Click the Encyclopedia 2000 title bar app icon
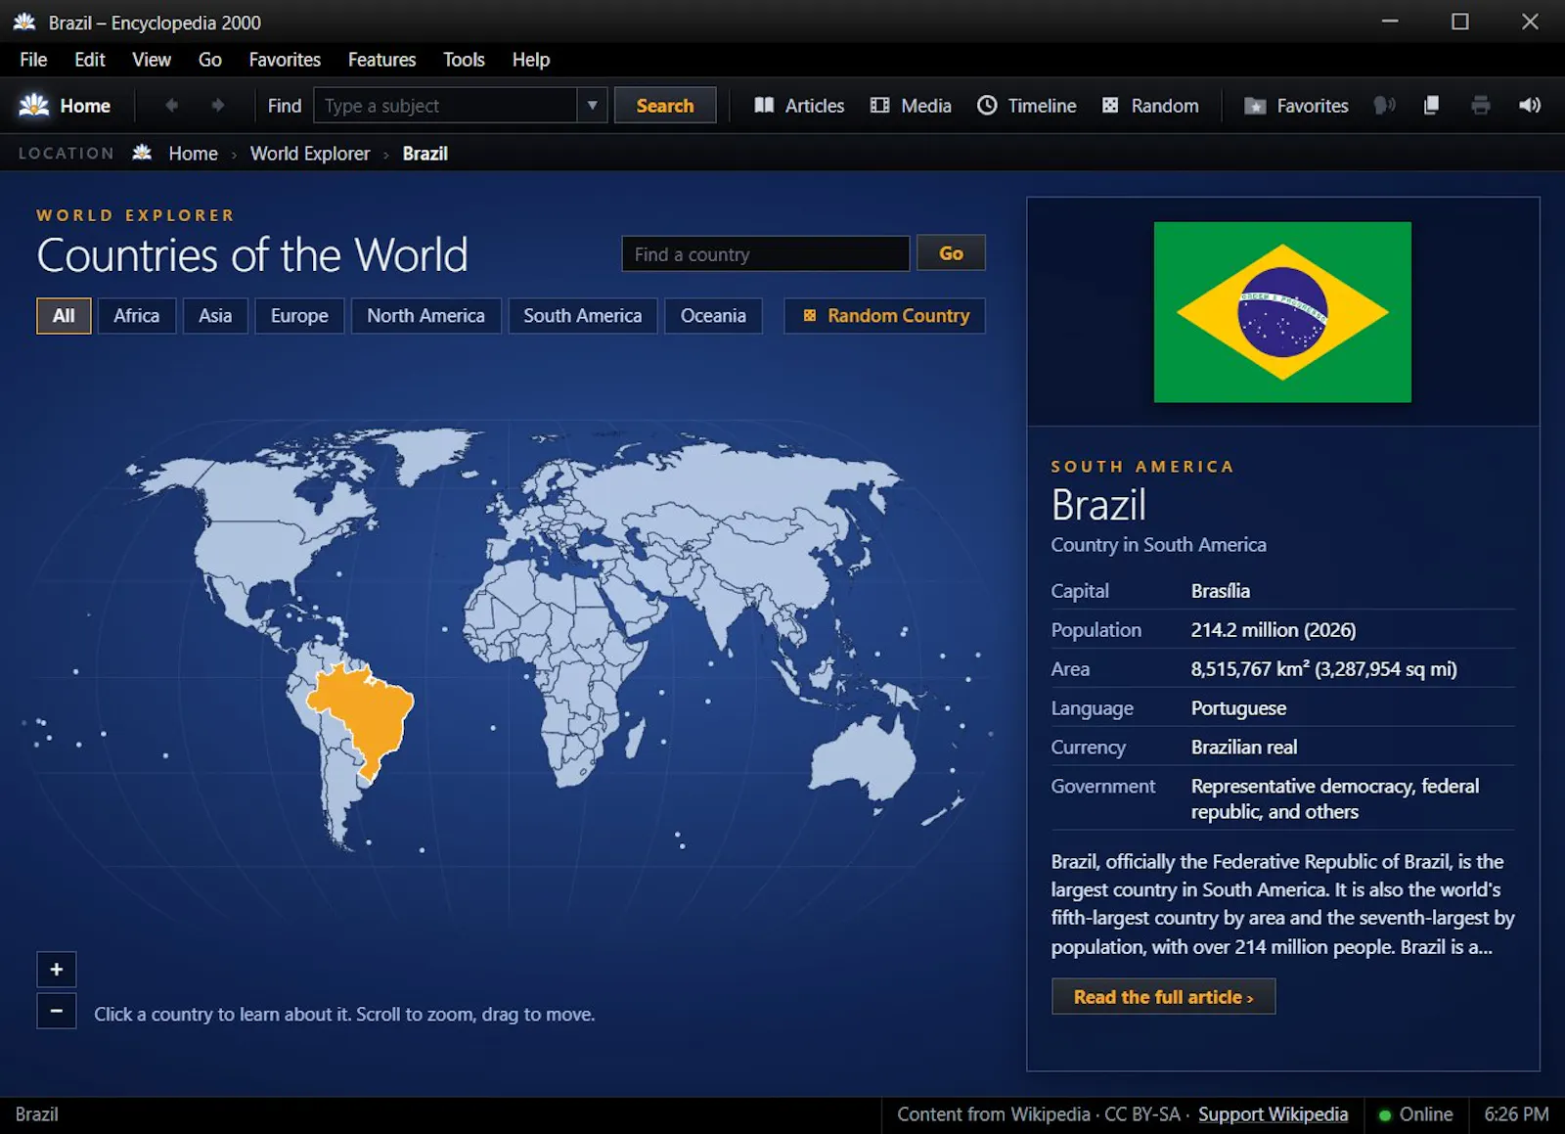1565x1134 pixels. click(x=24, y=22)
